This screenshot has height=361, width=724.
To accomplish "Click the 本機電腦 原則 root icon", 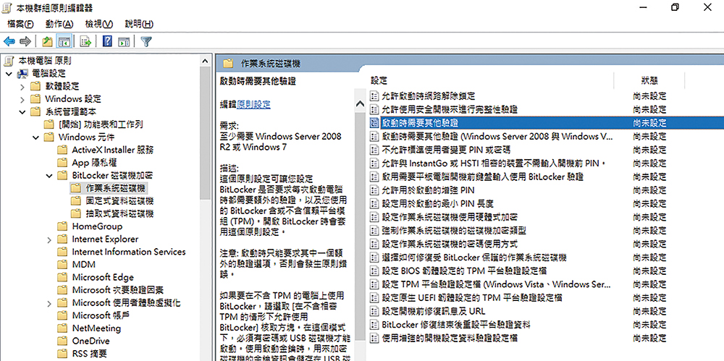I will (9, 61).
